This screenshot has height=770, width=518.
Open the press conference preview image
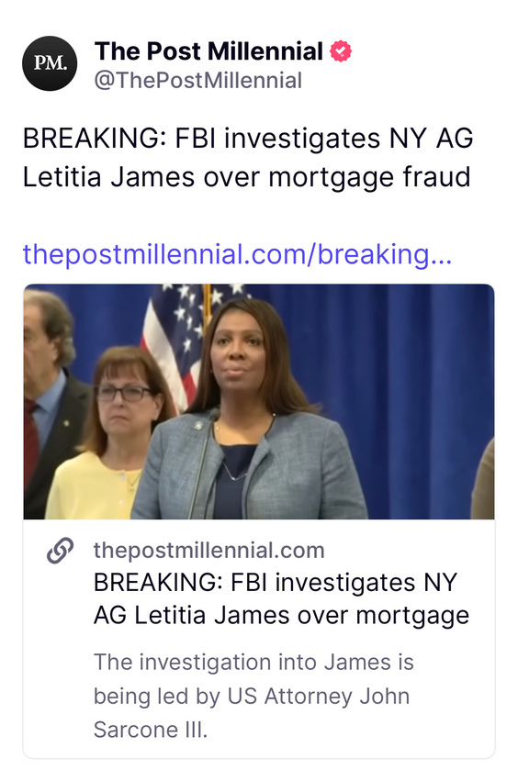[259, 402]
